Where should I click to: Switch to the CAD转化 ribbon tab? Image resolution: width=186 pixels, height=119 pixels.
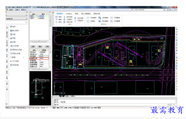[x=69, y=14]
